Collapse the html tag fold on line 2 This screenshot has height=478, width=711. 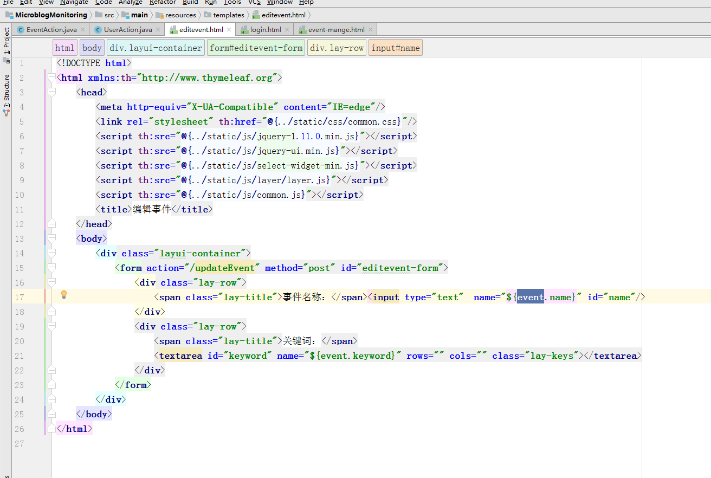(x=51, y=77)
